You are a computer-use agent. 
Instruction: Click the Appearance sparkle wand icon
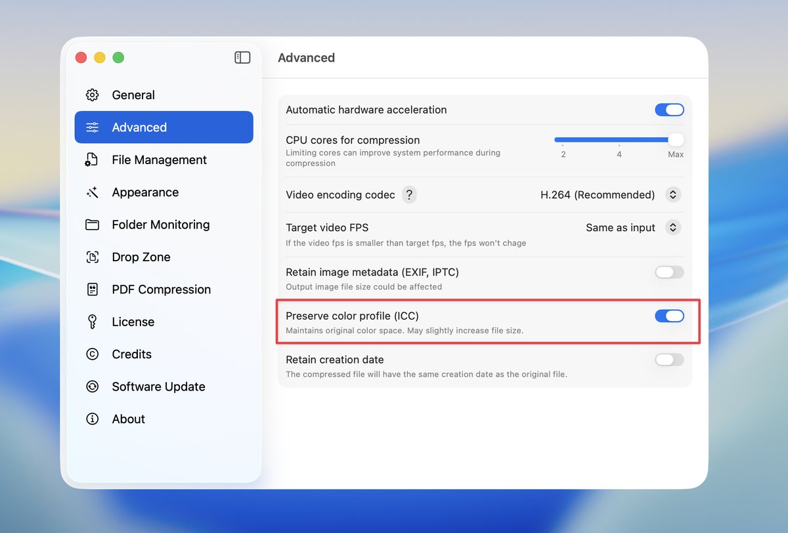(92, 192)
